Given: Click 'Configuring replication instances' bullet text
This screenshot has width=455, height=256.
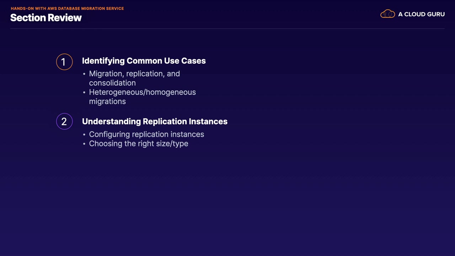Looking at the screenshot, I should coord(146,134).
